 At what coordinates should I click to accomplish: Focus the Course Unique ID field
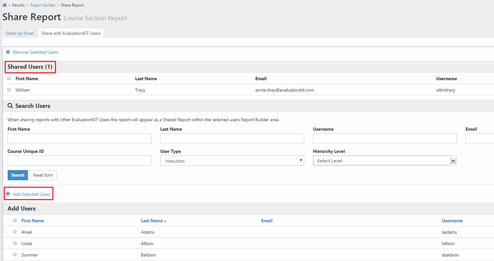(x=79, y=160)
